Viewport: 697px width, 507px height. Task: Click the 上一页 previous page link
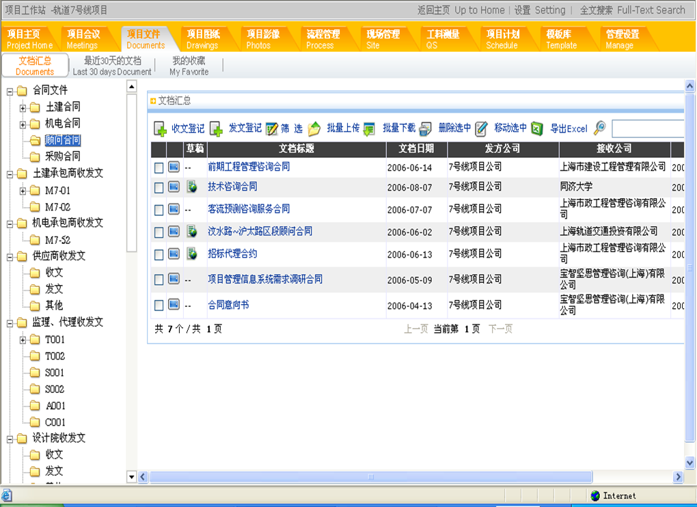tap(416, 329)
